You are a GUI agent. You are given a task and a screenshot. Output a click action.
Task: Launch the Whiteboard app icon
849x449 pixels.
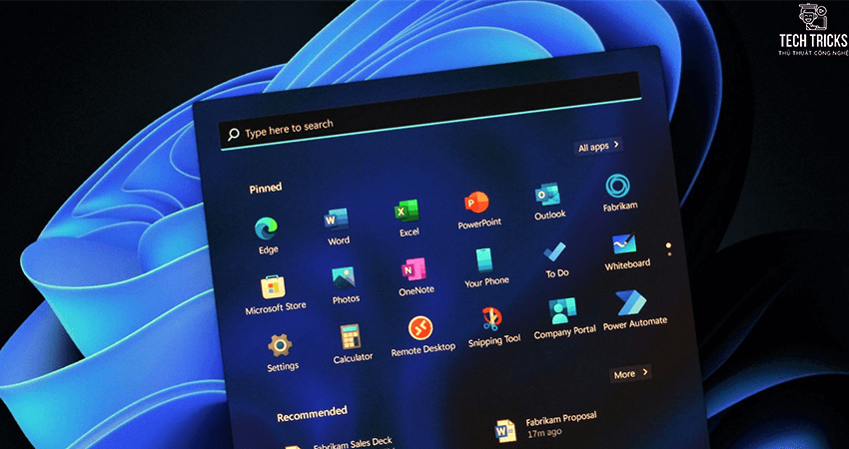tap(624, 244)
